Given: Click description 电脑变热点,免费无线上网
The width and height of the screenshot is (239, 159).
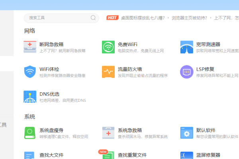Looking at the screenshot, I should (x=141, y=50).
